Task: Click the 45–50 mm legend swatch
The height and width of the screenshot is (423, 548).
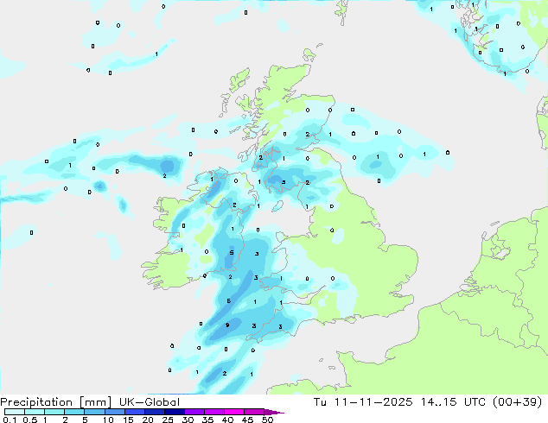Action: coord(254,412)
